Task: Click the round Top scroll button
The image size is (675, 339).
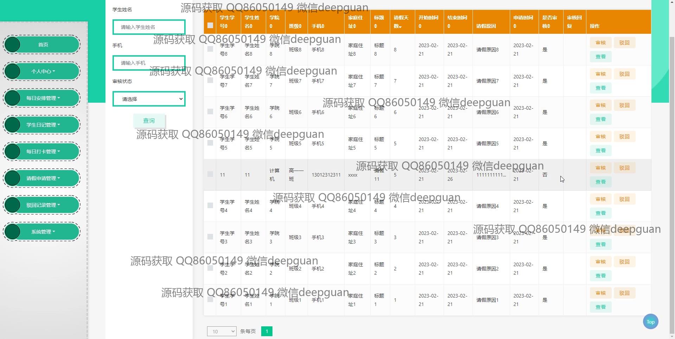Action: (650, 321)
